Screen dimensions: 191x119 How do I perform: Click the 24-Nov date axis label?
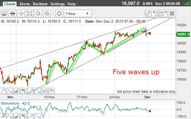point(115,97)
